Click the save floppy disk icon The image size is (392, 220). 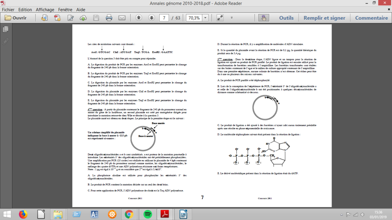(x=96, y=18)
